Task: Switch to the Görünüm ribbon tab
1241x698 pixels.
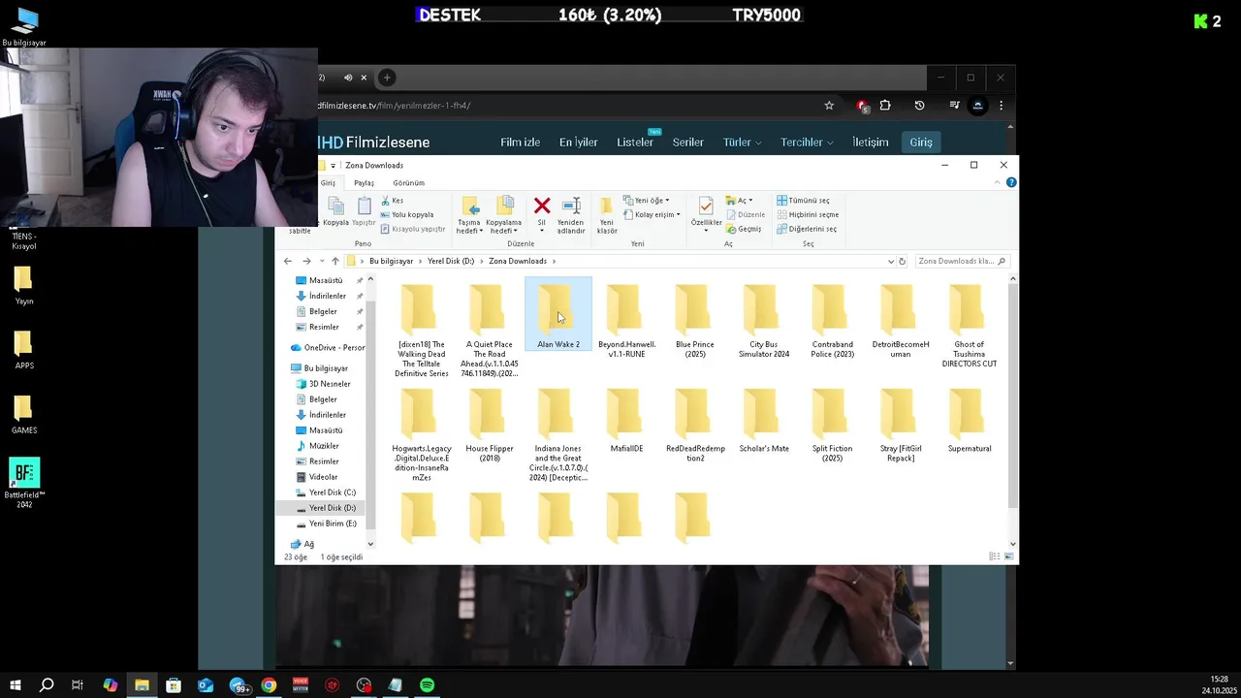Action: pyautogui.click(x=408, y=182)
